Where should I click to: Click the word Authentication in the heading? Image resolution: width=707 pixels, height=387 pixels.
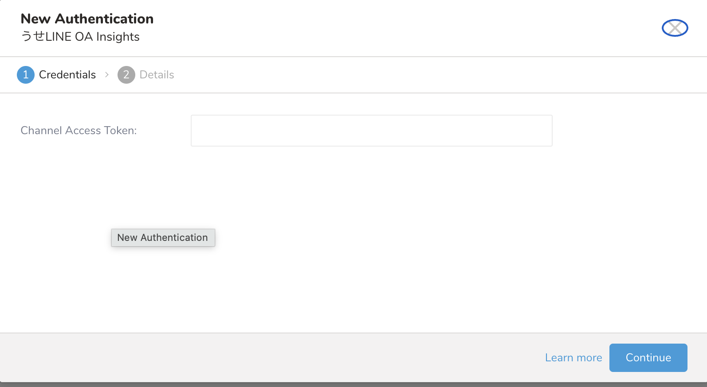(x=104, y=19)
